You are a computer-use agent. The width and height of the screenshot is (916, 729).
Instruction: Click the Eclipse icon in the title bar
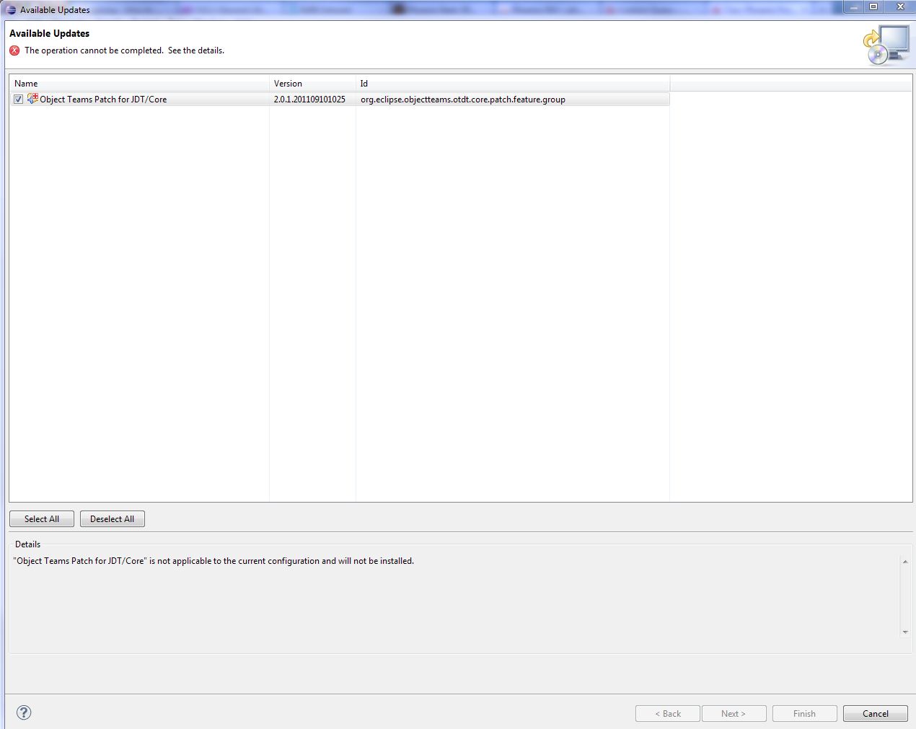point(11,10)
